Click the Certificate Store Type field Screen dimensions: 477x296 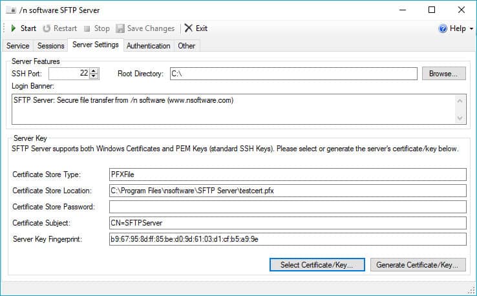[x=288, y=174]
